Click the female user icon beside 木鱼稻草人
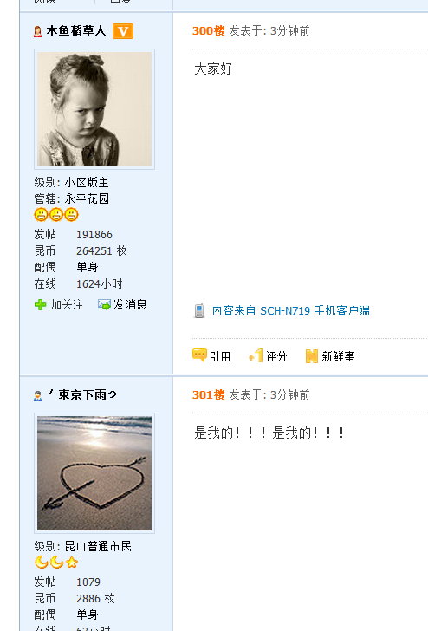The height and width of the screenshot is (631, 428). (38, 31)
